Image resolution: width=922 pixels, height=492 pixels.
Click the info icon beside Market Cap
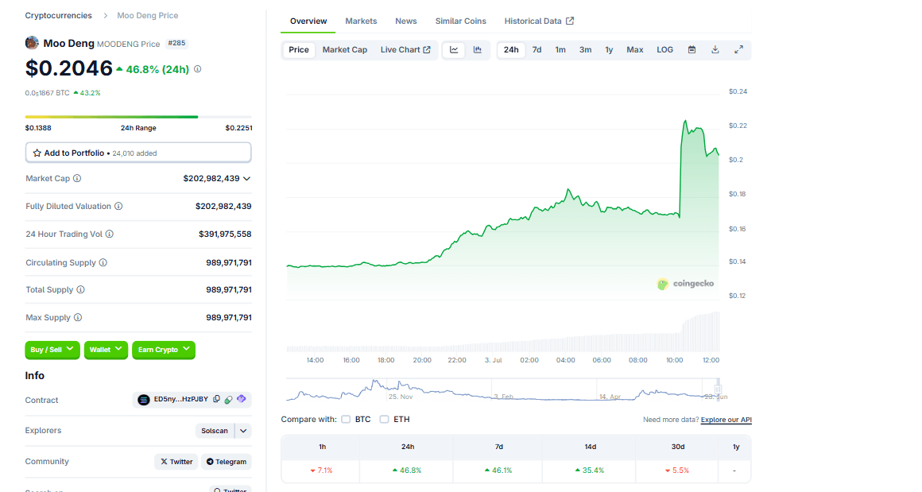pos(77,179)
